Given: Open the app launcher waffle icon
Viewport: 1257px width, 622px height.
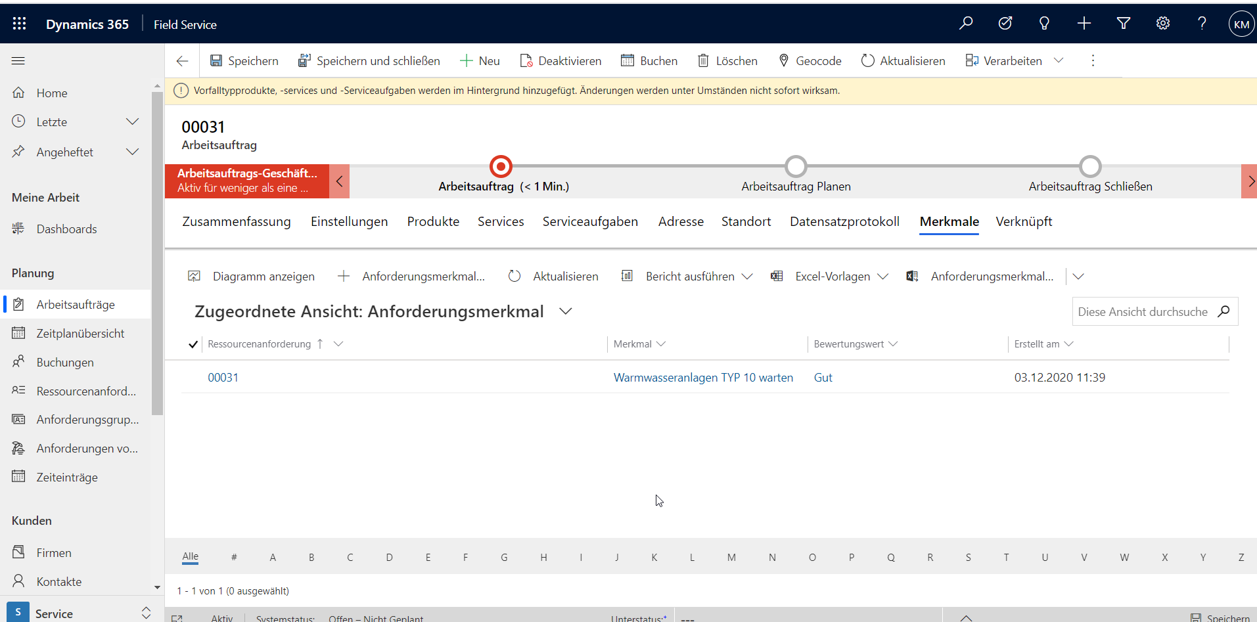Looking at the screenshot, I should pos(19,24).
